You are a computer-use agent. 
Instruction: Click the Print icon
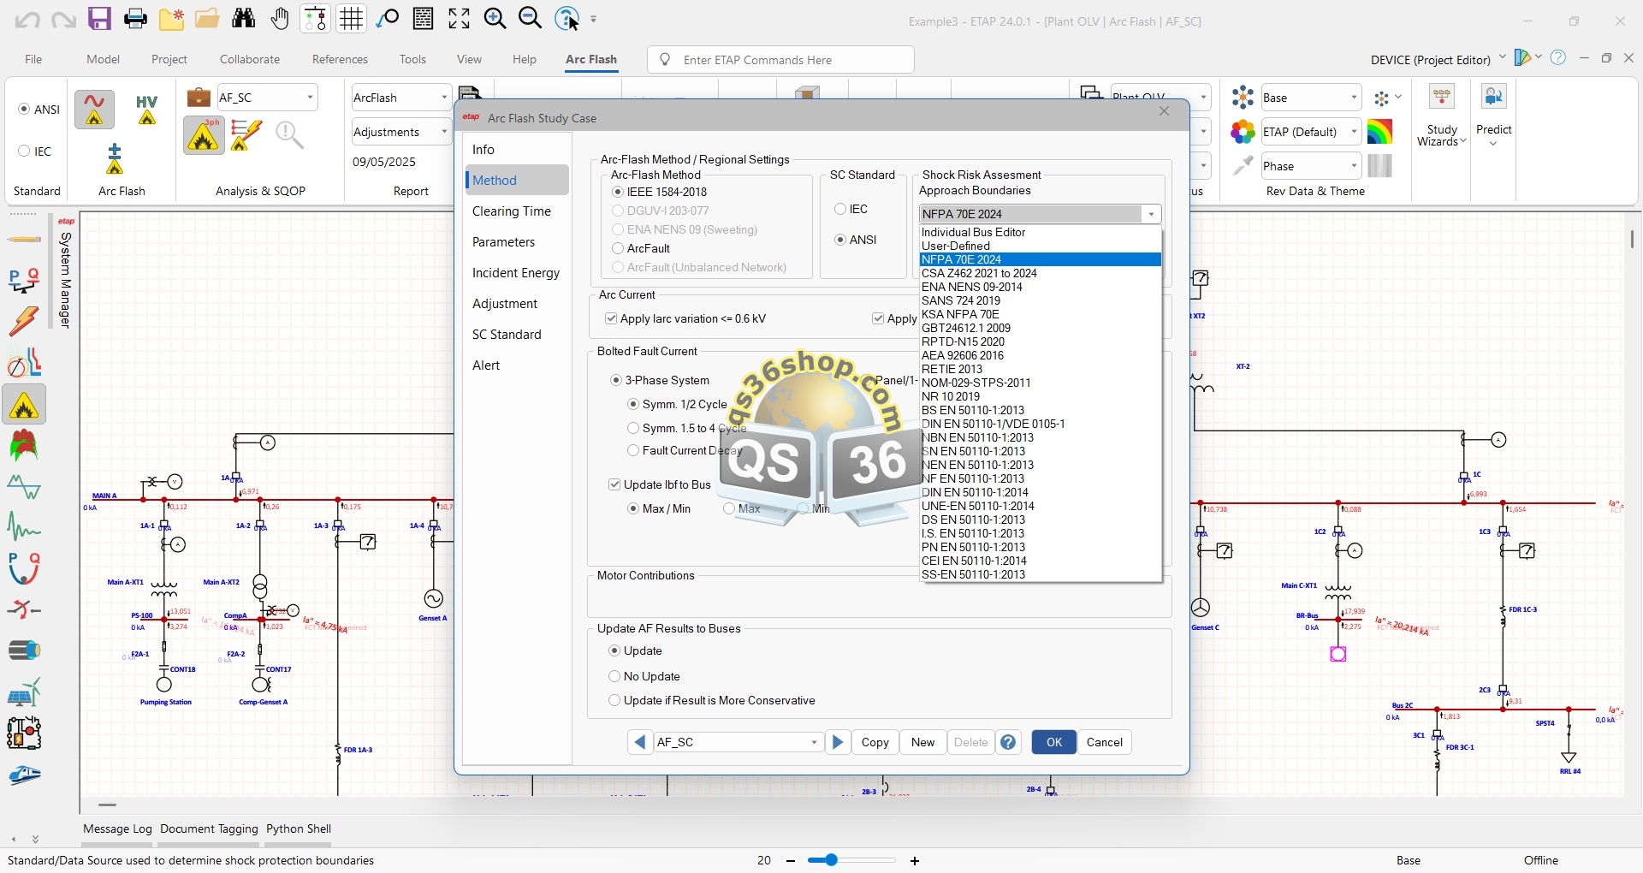(x=135, y=19)
